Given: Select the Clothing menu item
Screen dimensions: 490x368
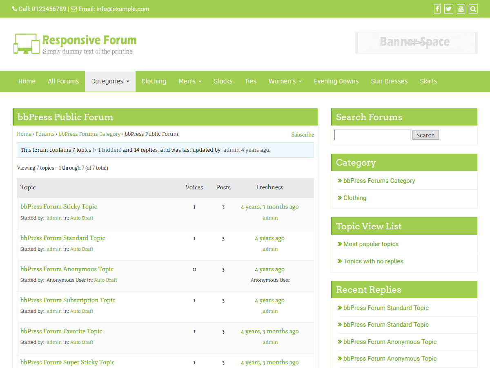Looking at the screenshot, I should [154, 81].
